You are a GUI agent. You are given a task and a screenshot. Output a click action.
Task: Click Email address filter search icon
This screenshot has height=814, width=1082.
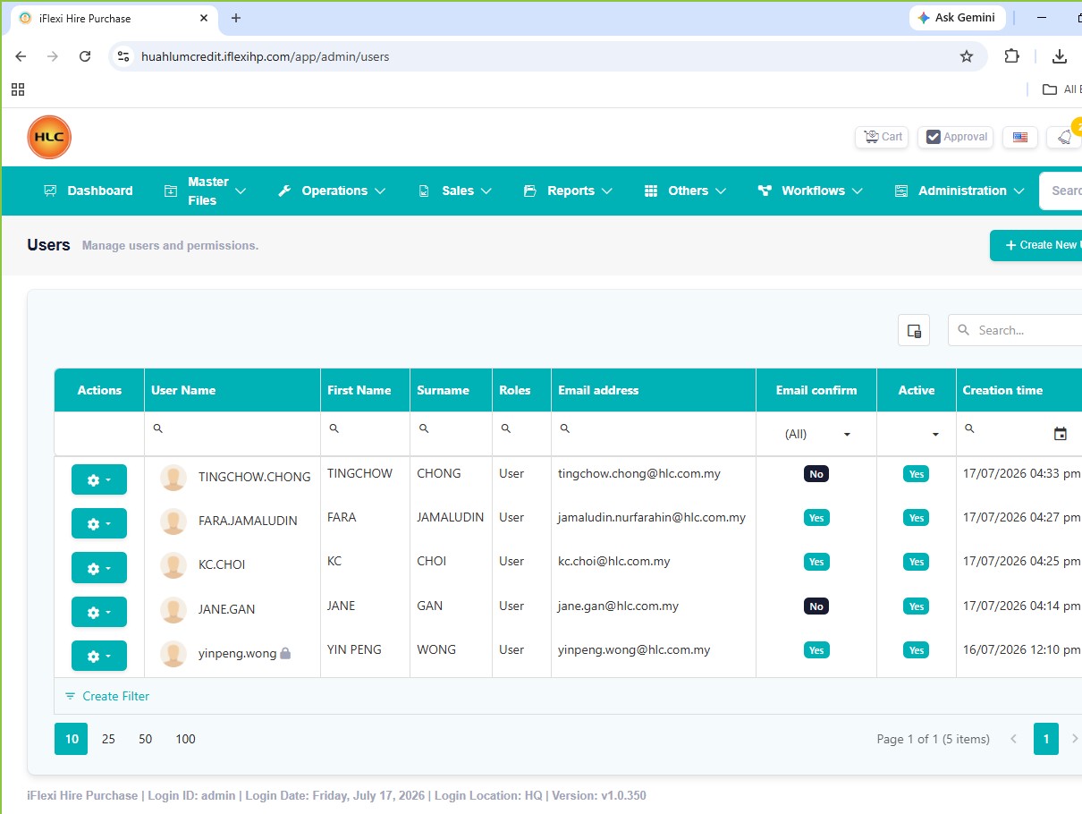[565, 428]
